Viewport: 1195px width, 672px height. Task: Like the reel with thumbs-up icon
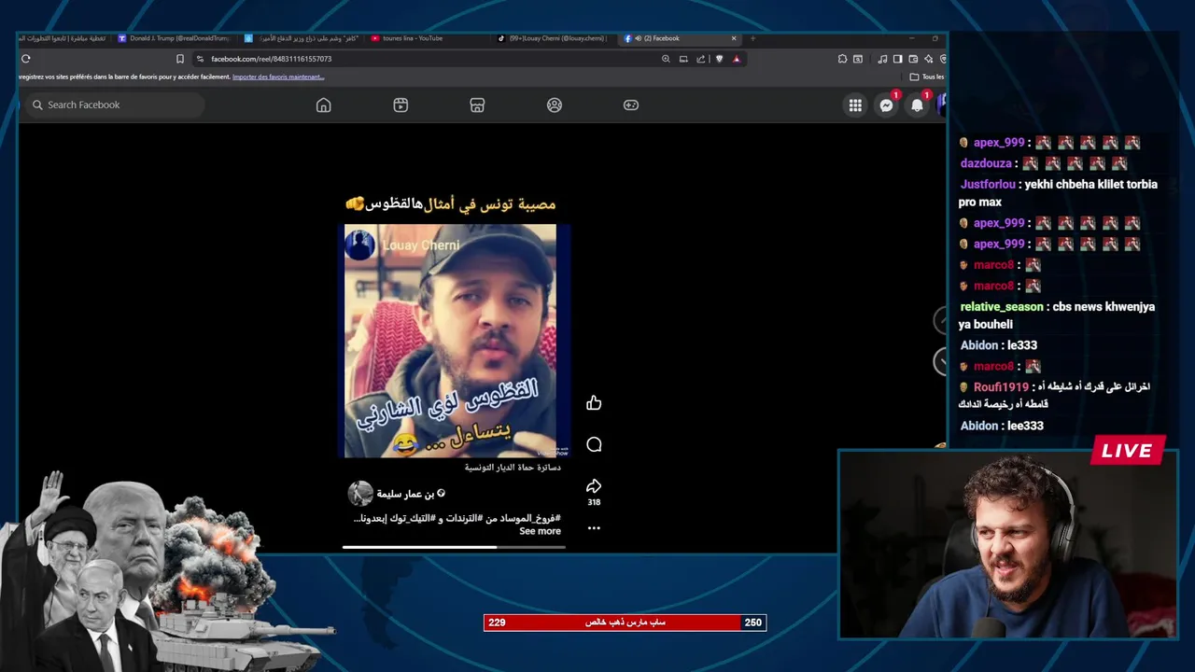(594, 403)
